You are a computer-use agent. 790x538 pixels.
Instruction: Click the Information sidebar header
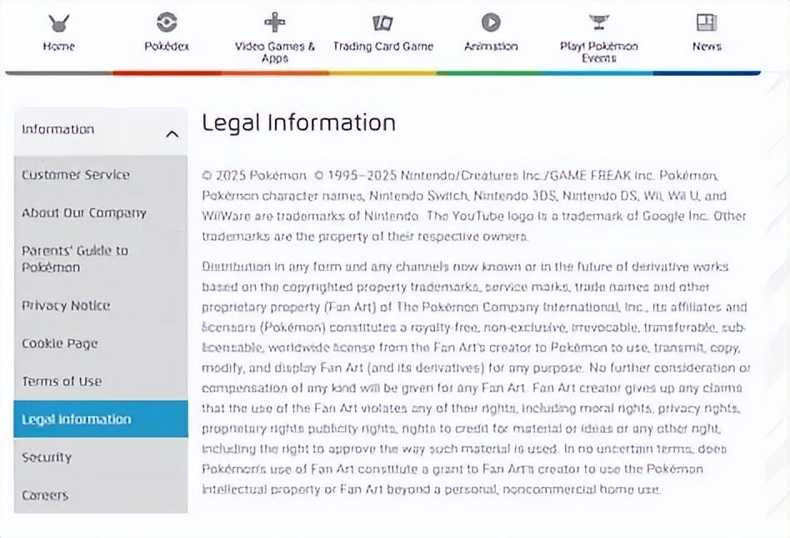(101, 132)
